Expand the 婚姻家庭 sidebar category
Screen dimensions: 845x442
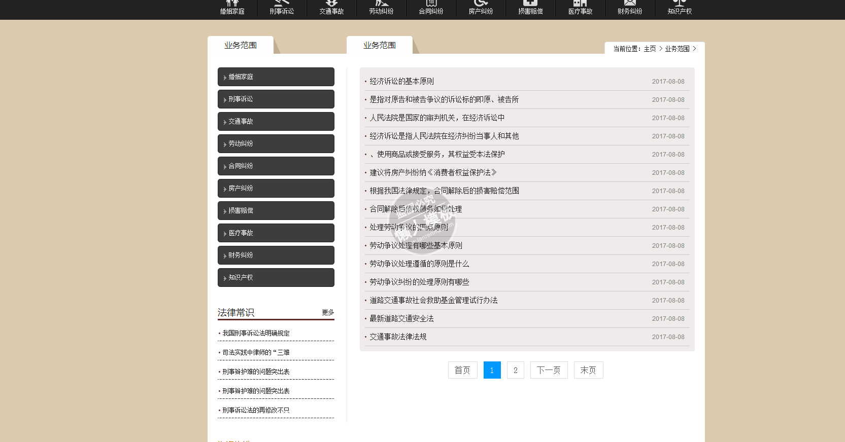click(276, 77)
